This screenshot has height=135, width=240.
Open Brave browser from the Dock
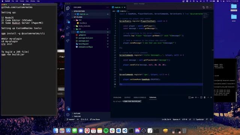click(x=87, y=131)
